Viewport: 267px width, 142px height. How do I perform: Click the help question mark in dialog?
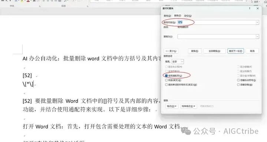click(x=250, y=9)
